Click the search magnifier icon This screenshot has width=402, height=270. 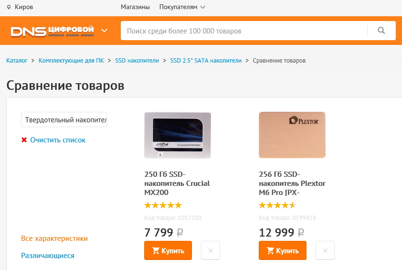381,31
